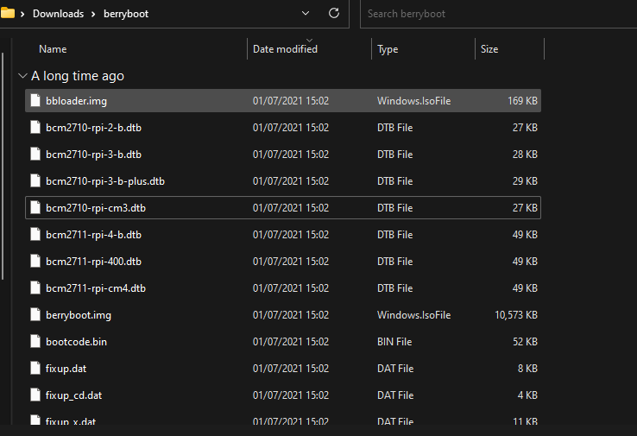Sort by the Type column header

pyautogui.click(x=388, y=49)
